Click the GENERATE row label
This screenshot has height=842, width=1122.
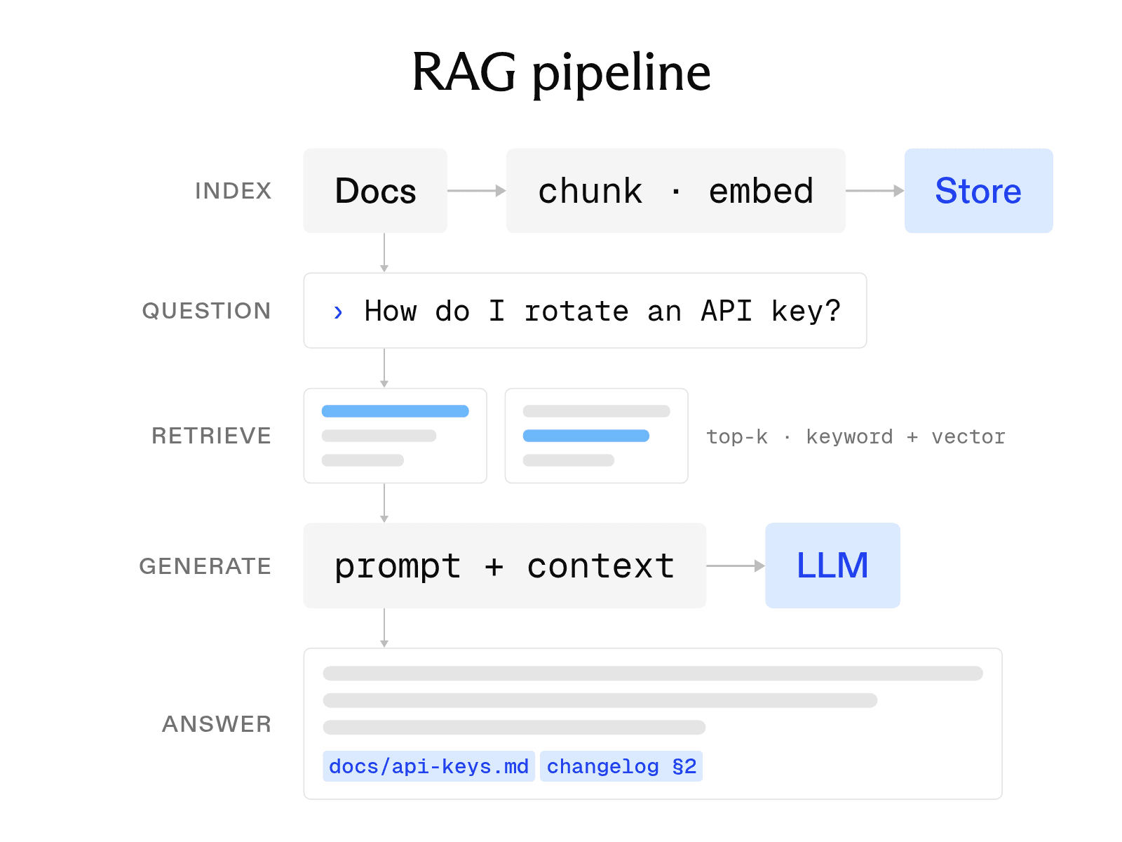(205, 566)
